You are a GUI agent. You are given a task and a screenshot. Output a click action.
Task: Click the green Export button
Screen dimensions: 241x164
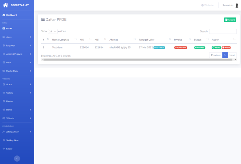pyautogui.click(x=230, y=20)
